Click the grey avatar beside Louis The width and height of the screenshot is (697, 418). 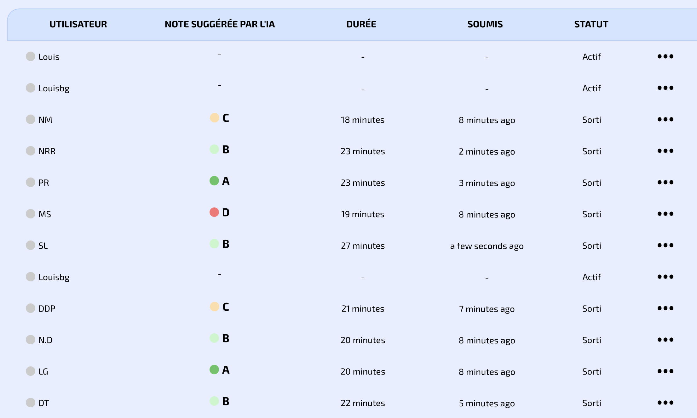point(31,56)
